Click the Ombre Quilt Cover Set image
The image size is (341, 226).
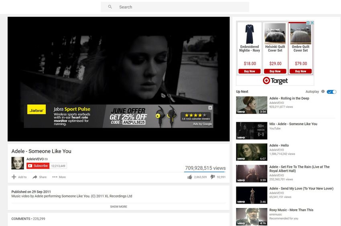tap(301, 34)
